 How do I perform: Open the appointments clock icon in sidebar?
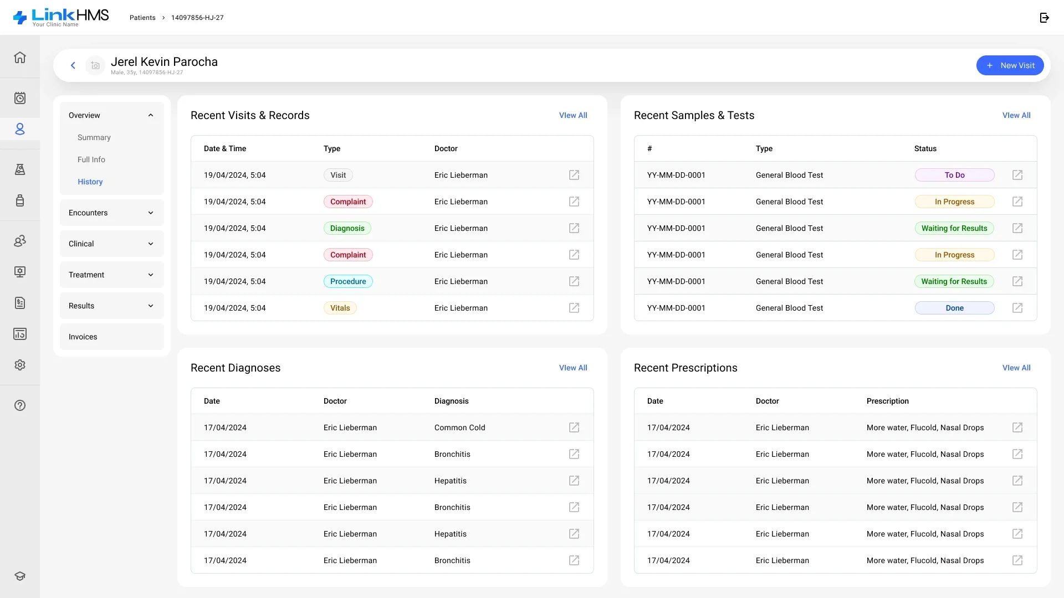click(20, 98)
